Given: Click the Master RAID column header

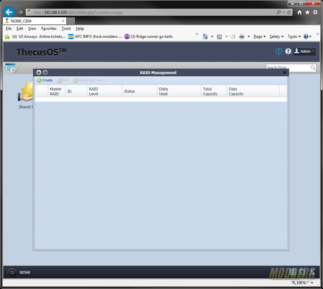Looking at the screenshot, I should (56, 91).
